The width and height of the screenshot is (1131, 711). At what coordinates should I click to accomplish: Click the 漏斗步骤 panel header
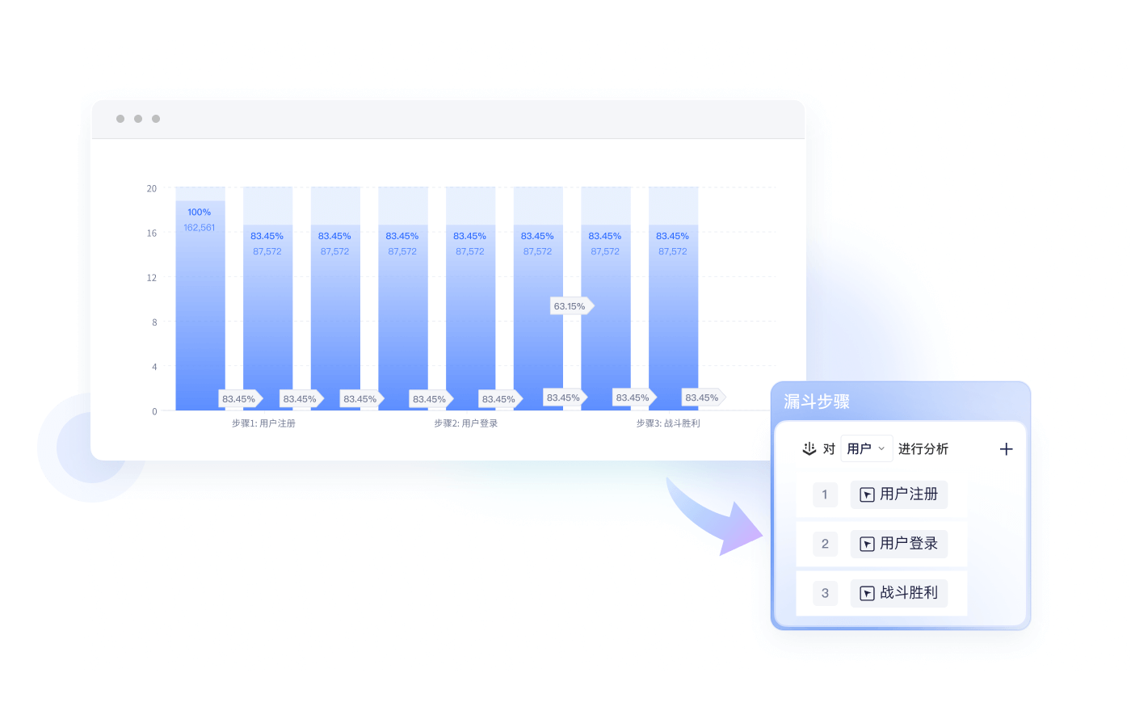tap(817, 402)
